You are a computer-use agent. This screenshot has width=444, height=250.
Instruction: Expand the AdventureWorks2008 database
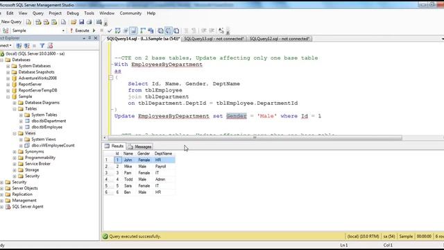point(8,78)
